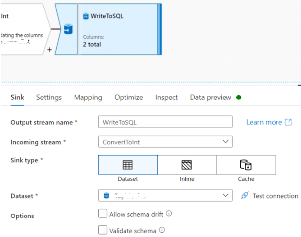
Task: Select the Dataset sink type
Action: coord(128,165)
